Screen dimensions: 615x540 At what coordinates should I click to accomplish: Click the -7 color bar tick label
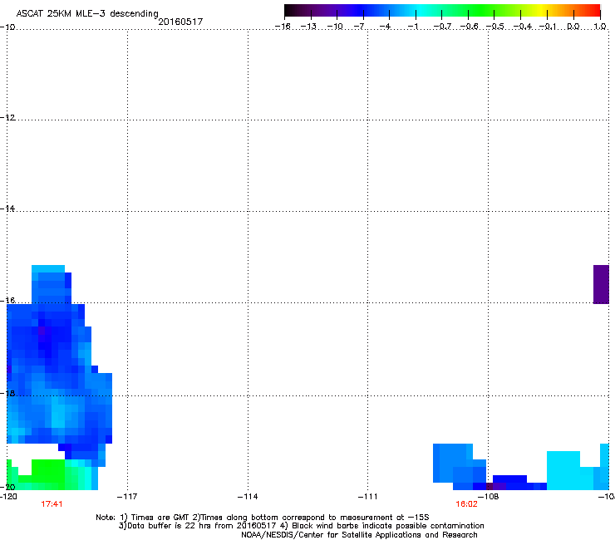point(359,27)
